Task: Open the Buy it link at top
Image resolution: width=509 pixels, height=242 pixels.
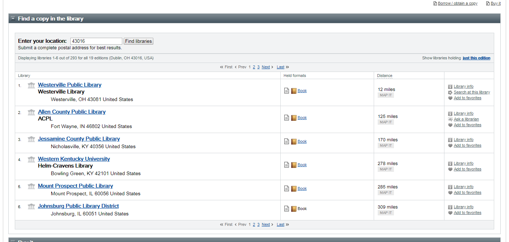Action: 496,3
